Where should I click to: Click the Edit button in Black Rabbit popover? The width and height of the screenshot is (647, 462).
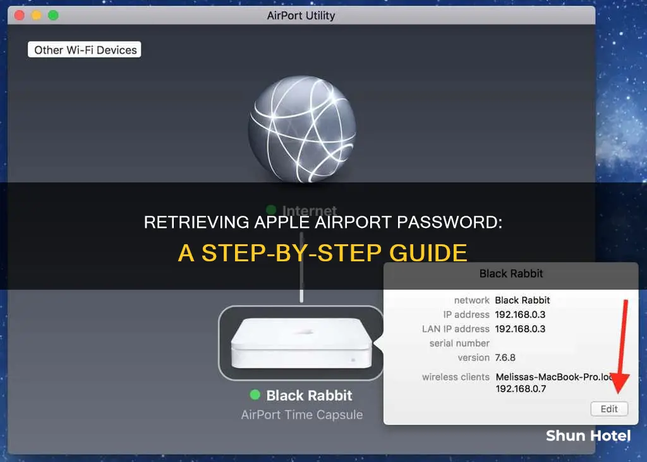(x=609, y=409)
